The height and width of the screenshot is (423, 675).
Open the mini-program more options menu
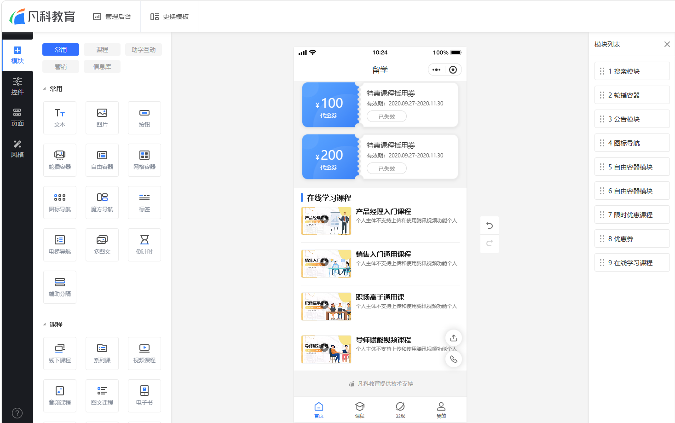point(436,70)
